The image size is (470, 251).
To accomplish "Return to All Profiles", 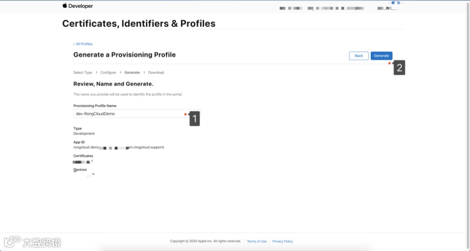I will [x=83, y=44].
